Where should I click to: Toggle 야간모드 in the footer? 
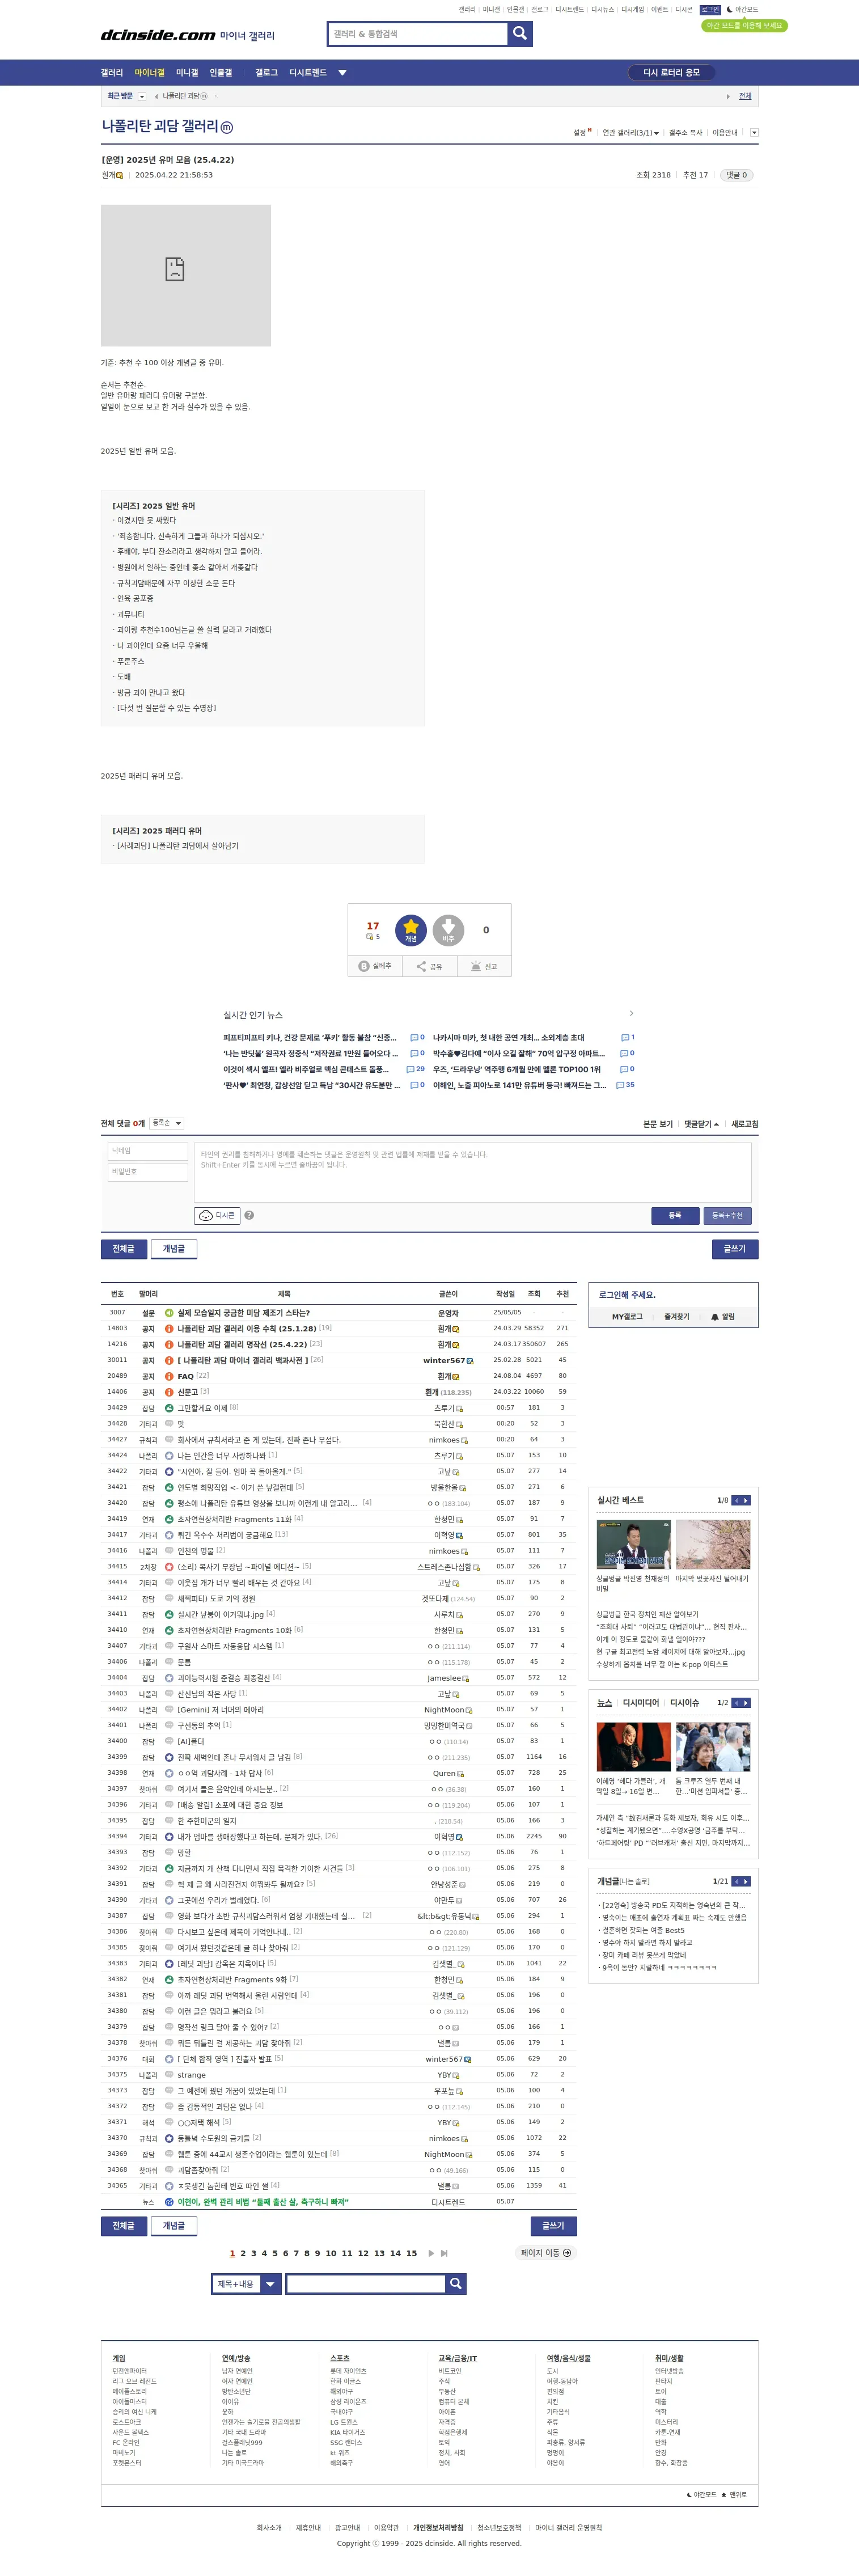[x=701, y=2494]
